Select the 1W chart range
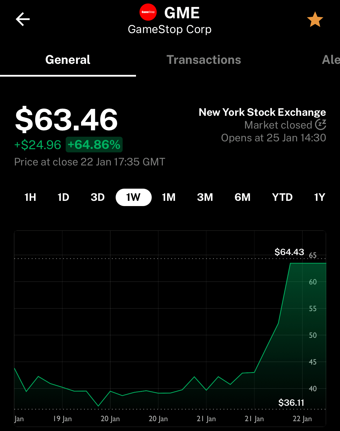 tap(134, 197)
